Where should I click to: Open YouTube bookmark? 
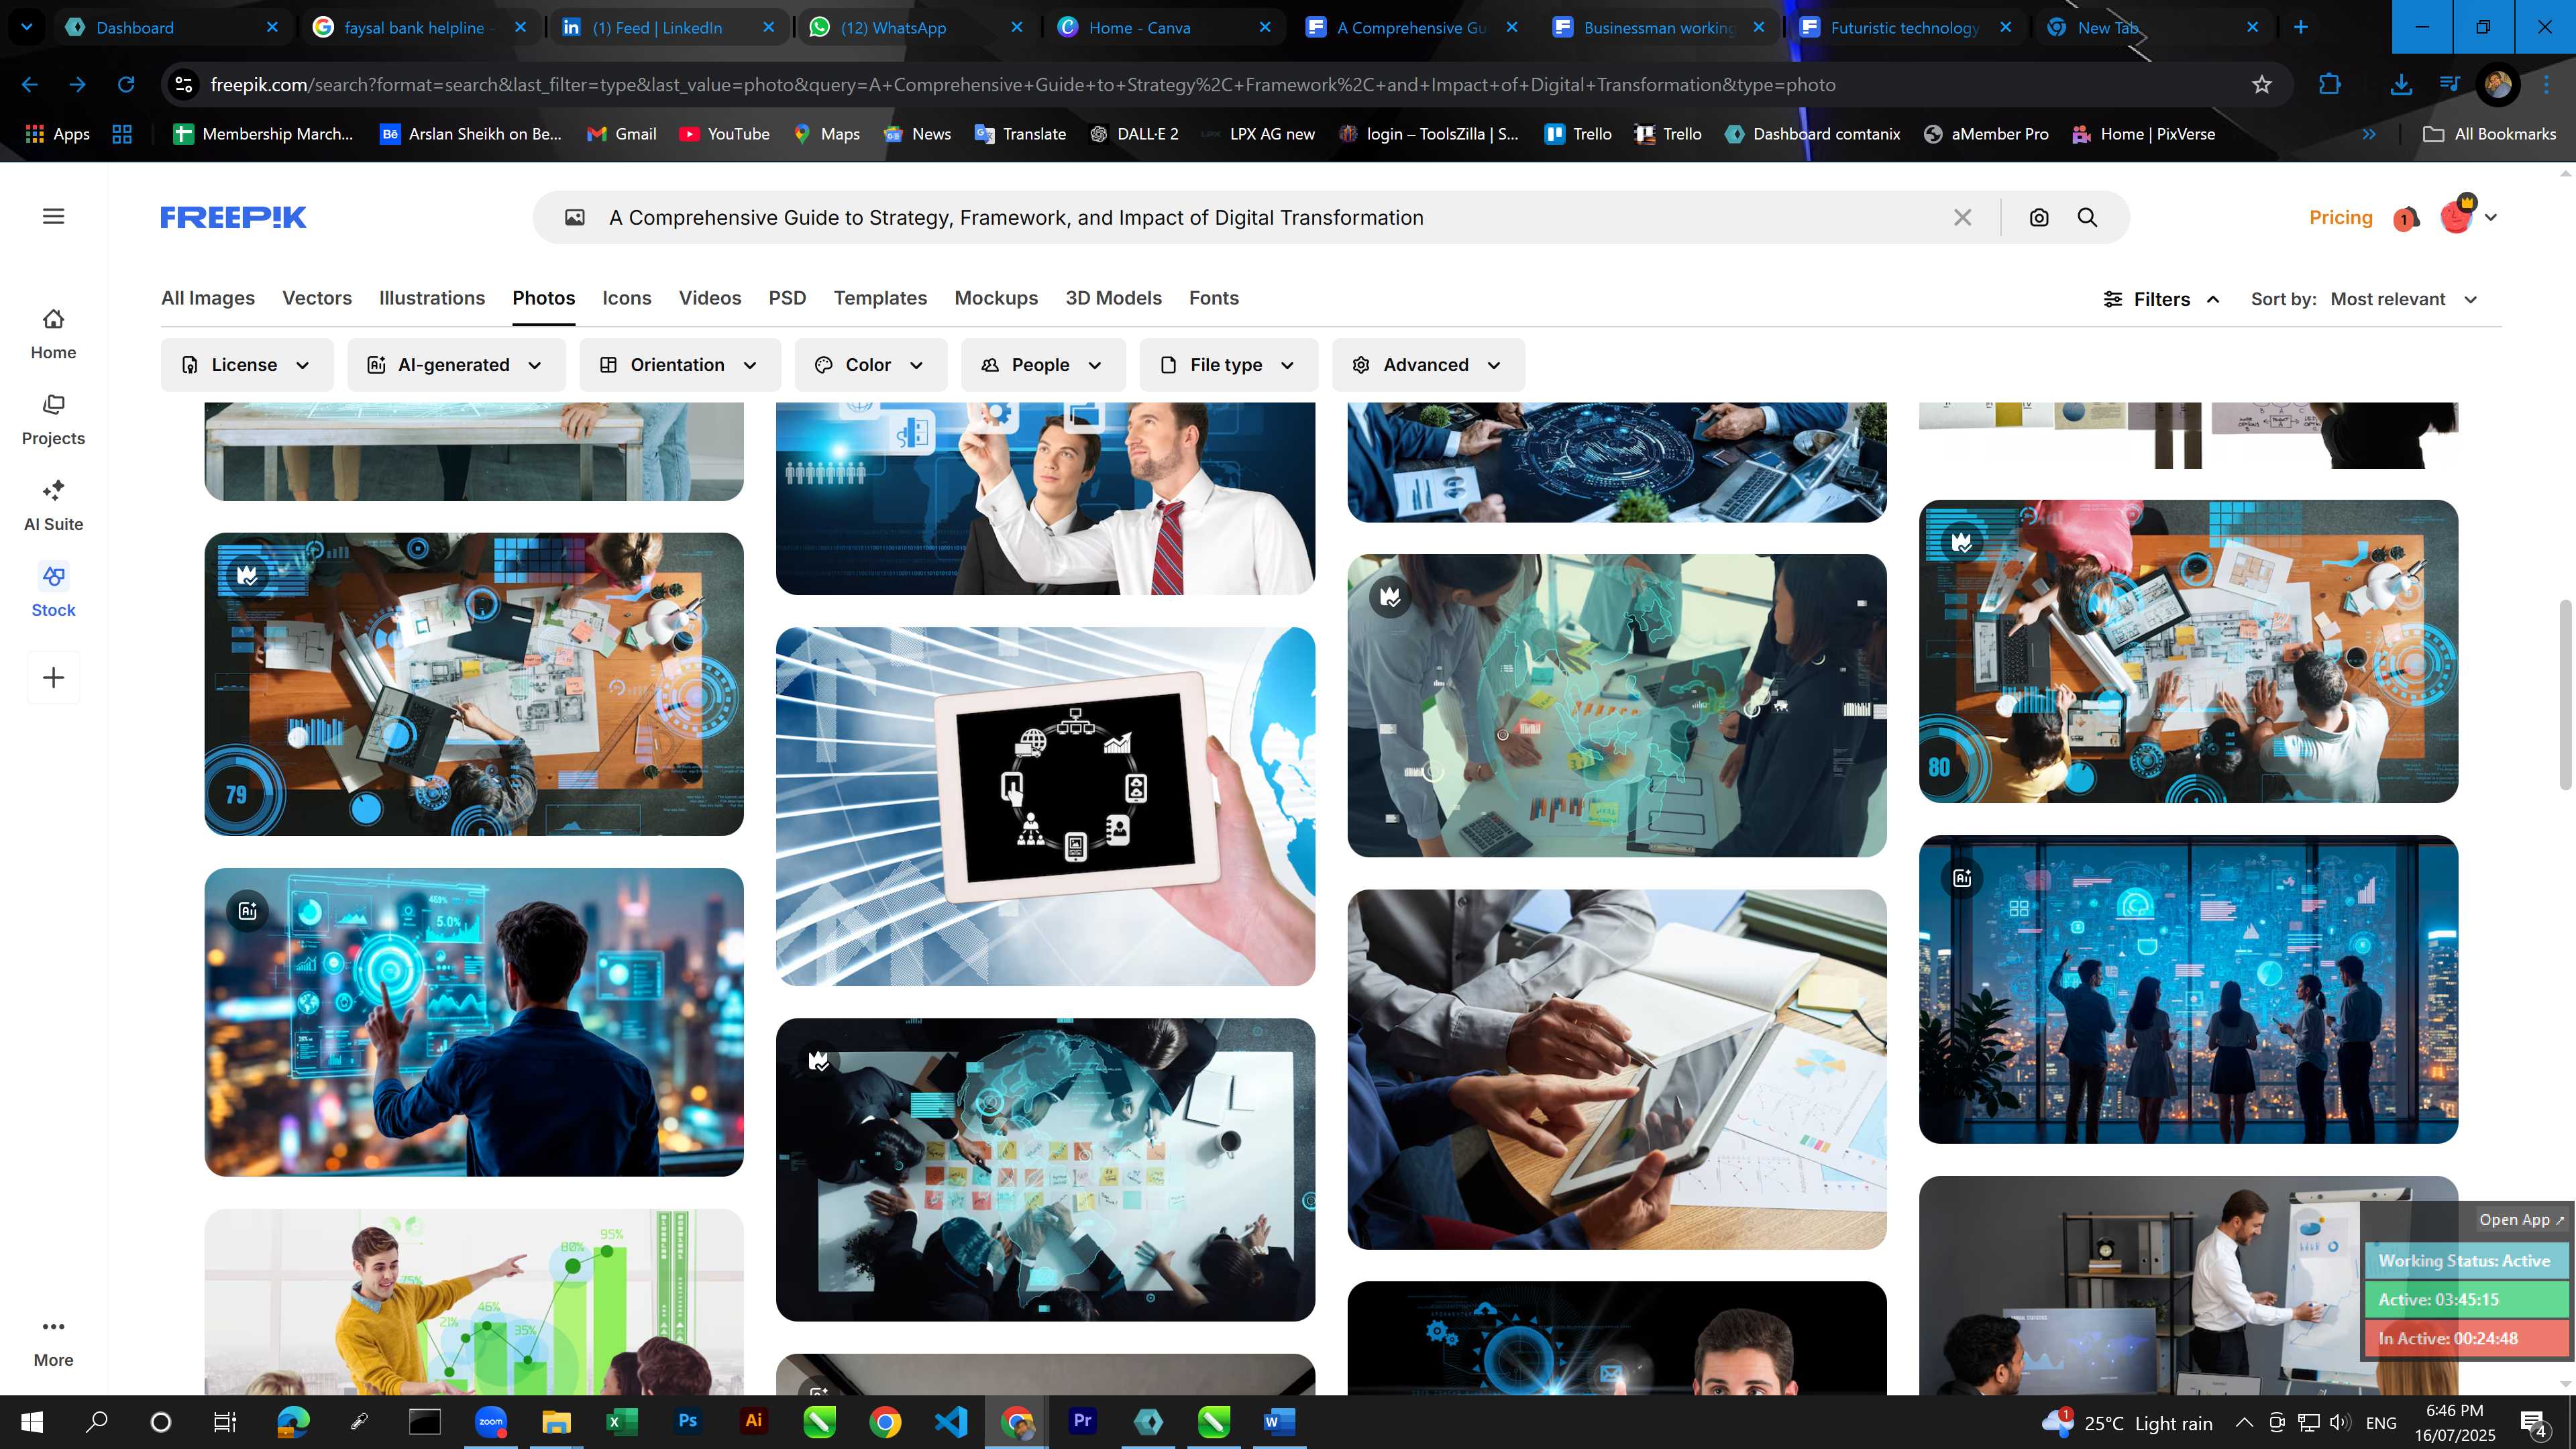pos(724,134)
